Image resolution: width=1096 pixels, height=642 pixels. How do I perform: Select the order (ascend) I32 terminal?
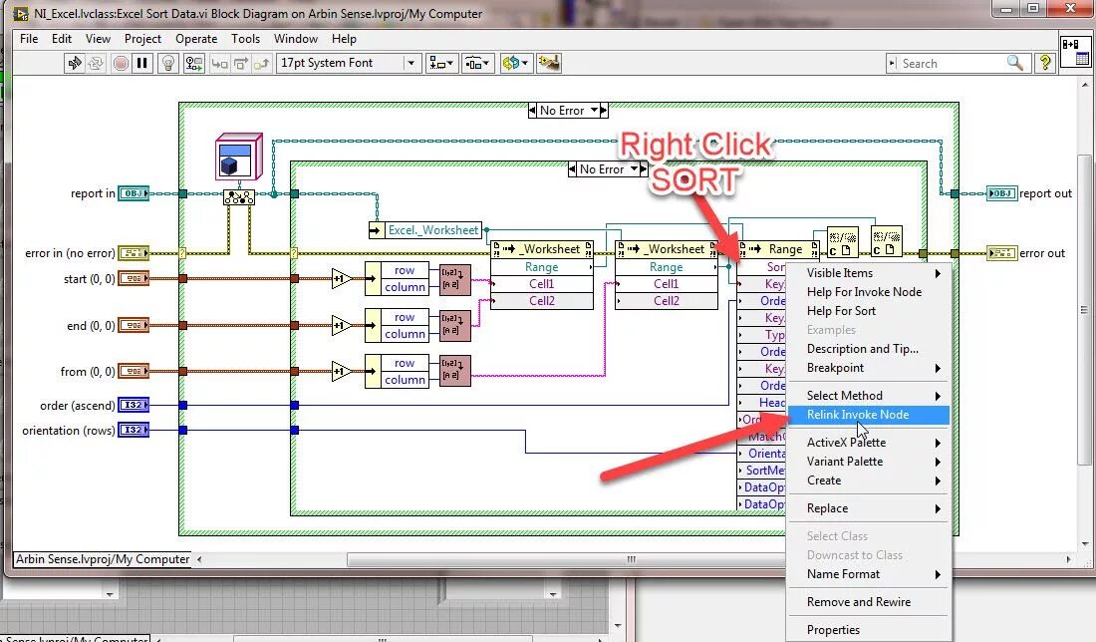tap(134, 405)
